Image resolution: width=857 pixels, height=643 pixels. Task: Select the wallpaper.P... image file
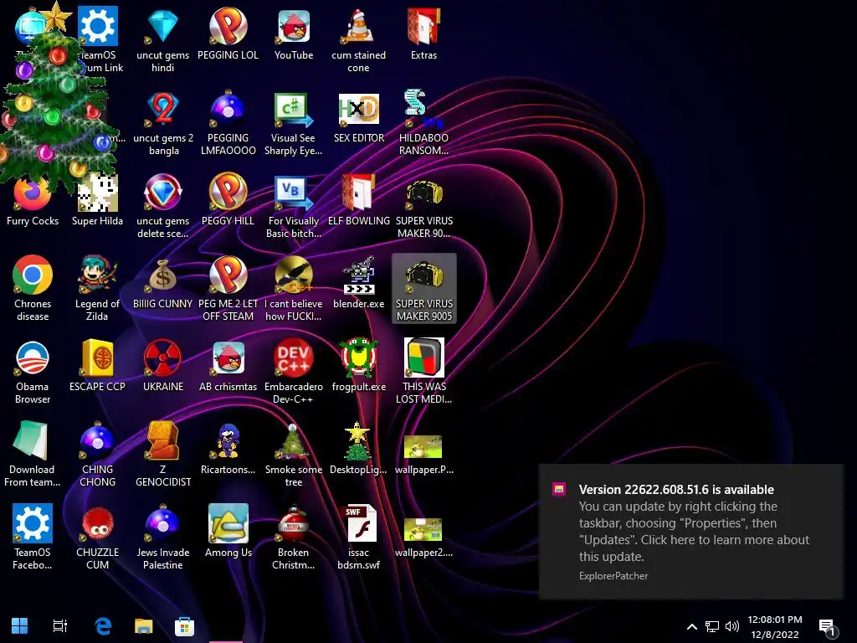point(423,447)
